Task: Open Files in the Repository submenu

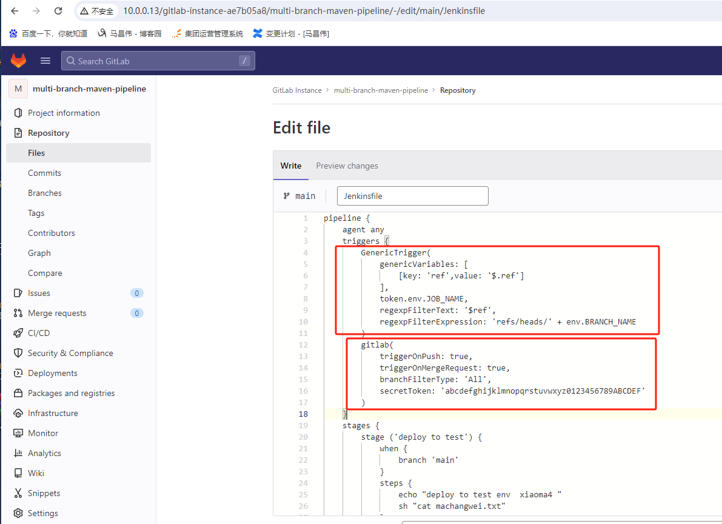Action: coord(78,153)
